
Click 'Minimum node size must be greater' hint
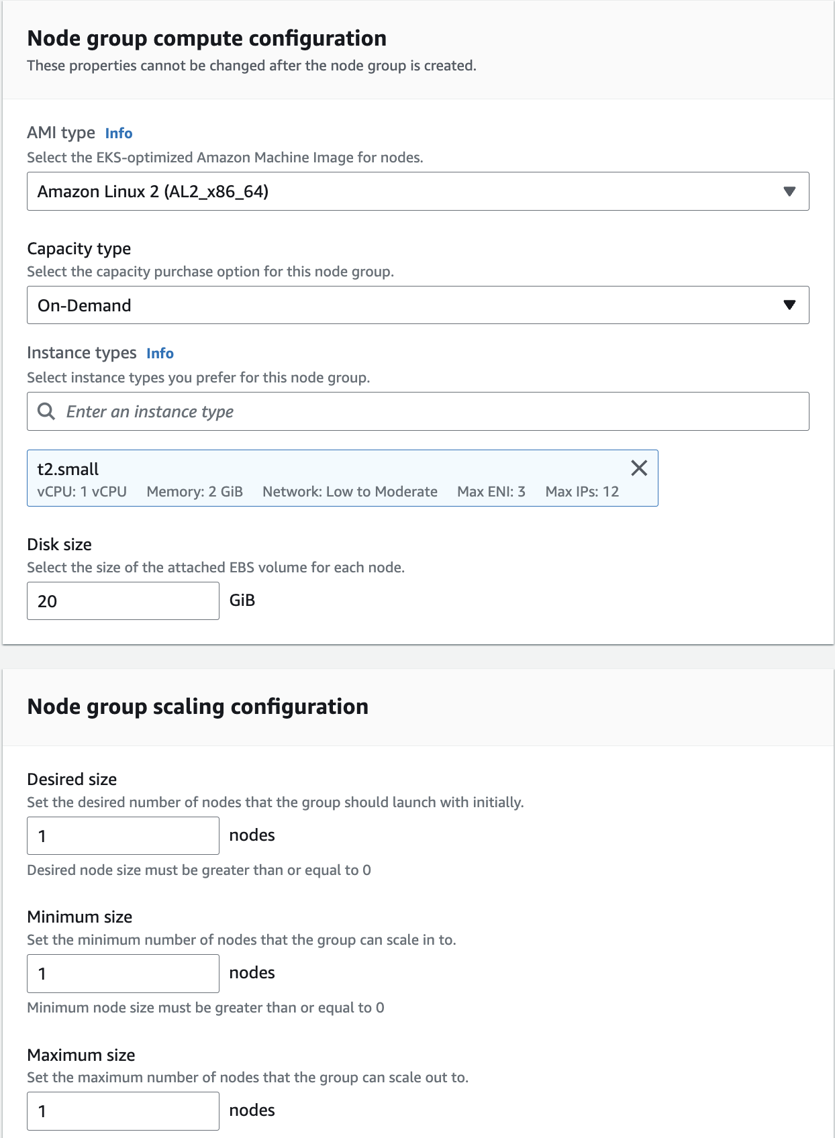(x=205, y=1007)
